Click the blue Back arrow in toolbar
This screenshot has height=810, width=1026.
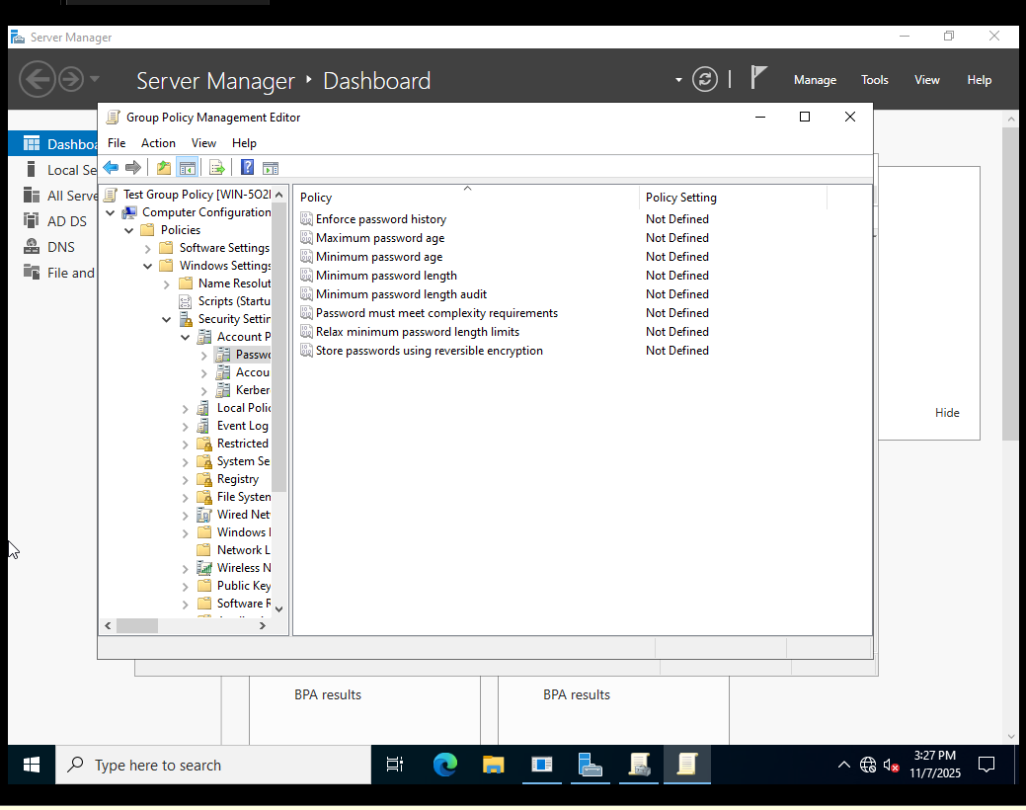[111, 168]
